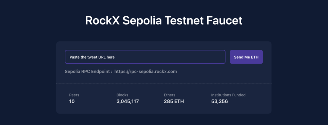
Task: Click the funded count 53,256
Action: tap(219, 102)
